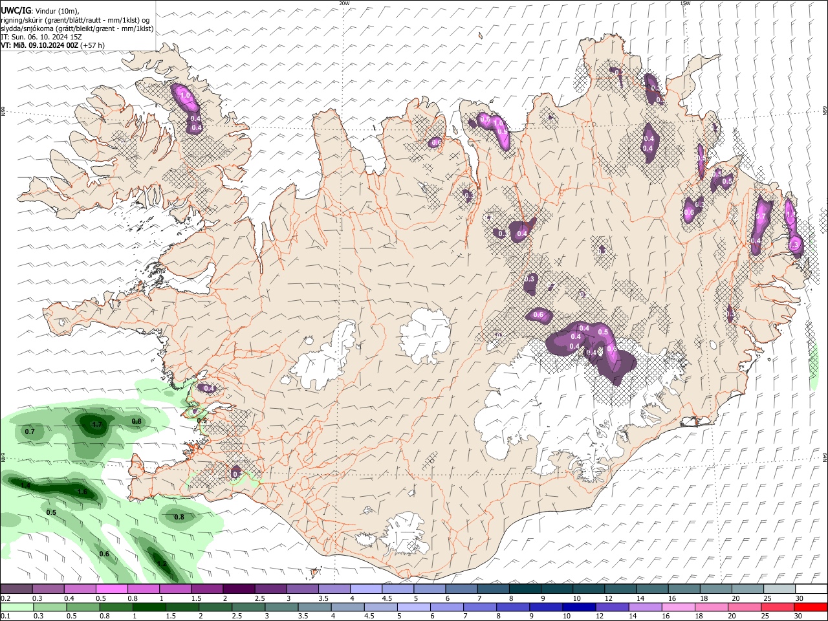Image resolution: width=828 pixels, height=621 pixels.
Task: Click the title text 'UWC/IG: Vindur (10m)'
Action: [40, 11]
